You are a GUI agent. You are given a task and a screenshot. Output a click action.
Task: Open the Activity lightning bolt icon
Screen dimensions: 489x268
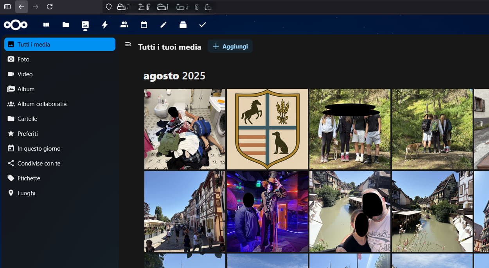105,25
